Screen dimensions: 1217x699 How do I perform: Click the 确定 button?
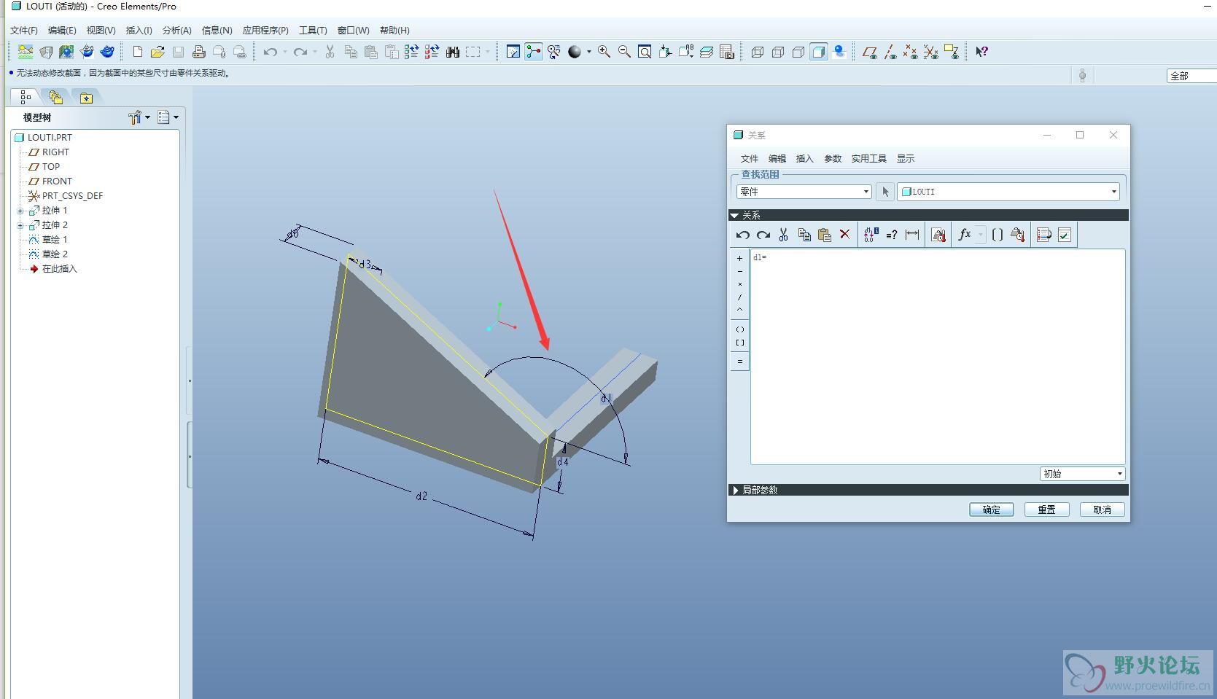[x=991, y=509]
